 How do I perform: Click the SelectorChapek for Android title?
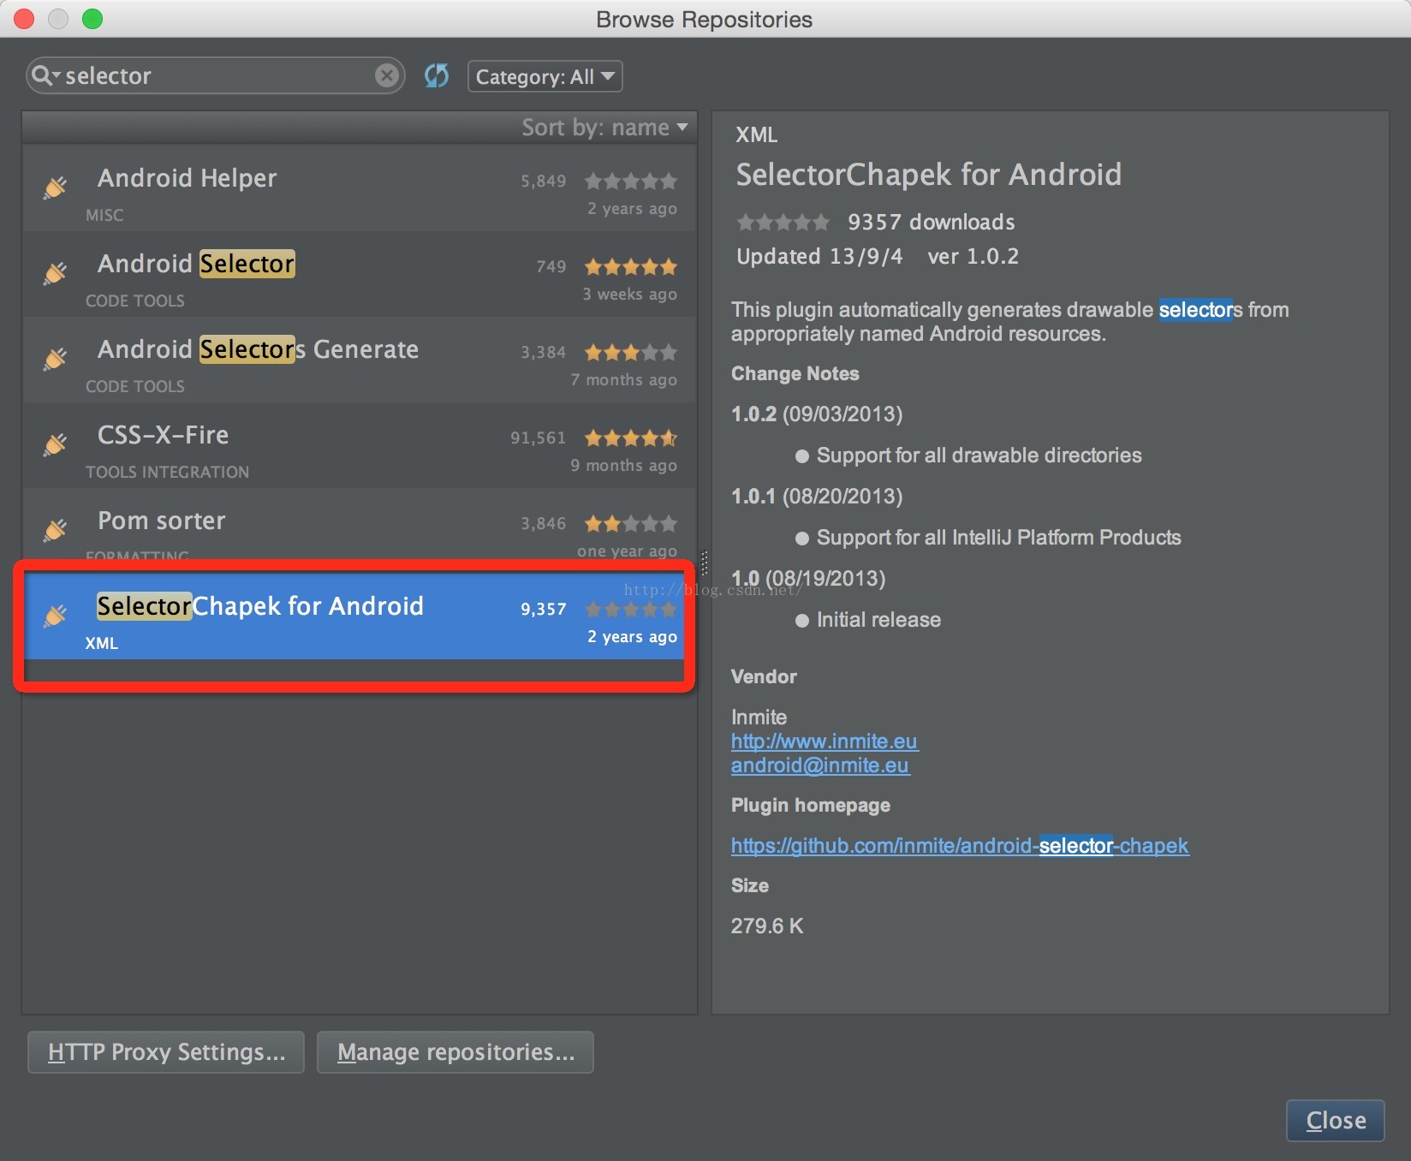[x=929, y=175]
